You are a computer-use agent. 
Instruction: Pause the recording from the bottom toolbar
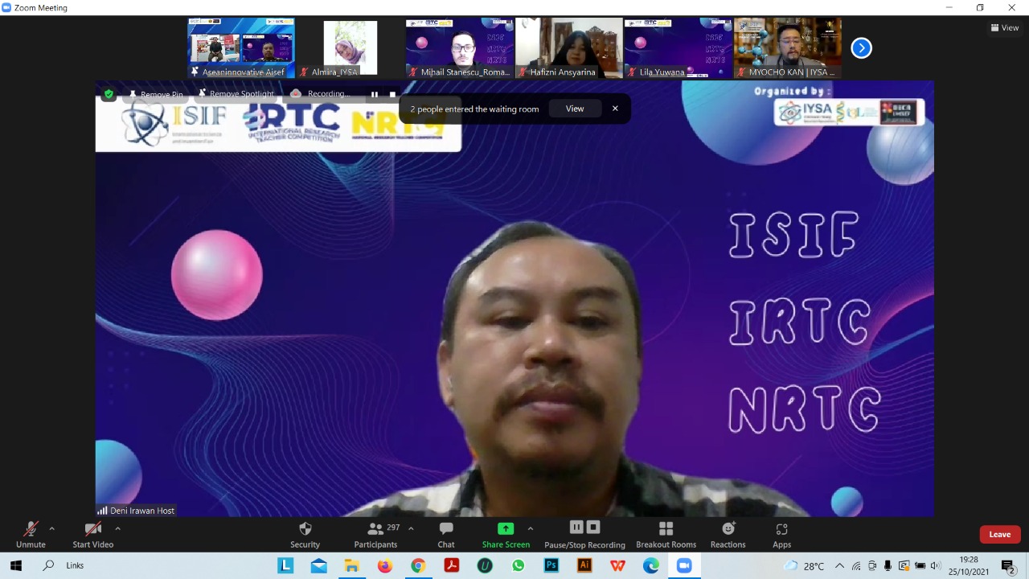click(576, 528)
